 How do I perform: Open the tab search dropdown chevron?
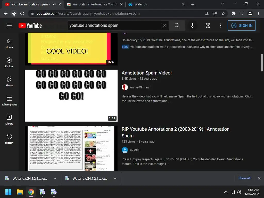point(222,4)
